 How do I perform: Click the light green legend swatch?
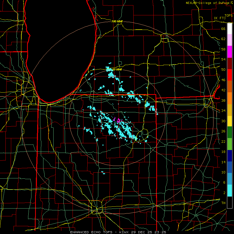[x=230, y=144]
